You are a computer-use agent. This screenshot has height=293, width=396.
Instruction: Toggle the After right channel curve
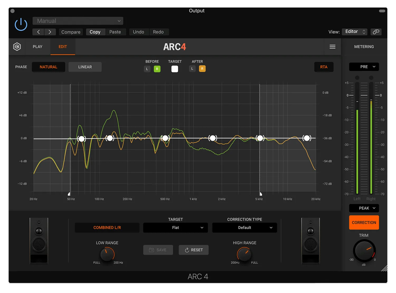pyautogui.click(x=202, y=69)
